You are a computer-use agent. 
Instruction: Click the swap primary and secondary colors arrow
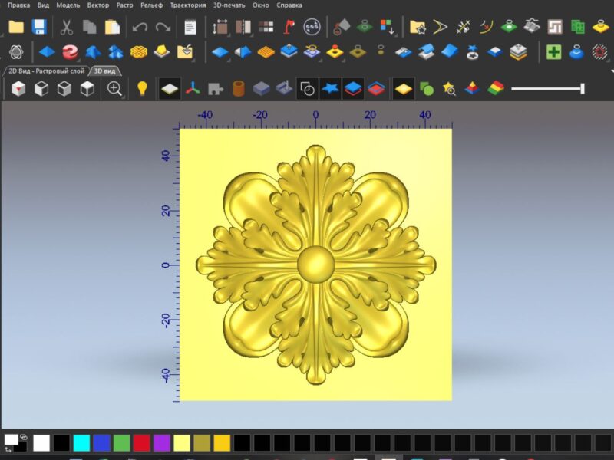(8, 449)
